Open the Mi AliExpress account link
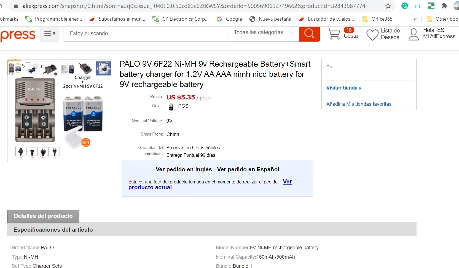This screenshot has height=268, width=459. click(x=439, y=37)
